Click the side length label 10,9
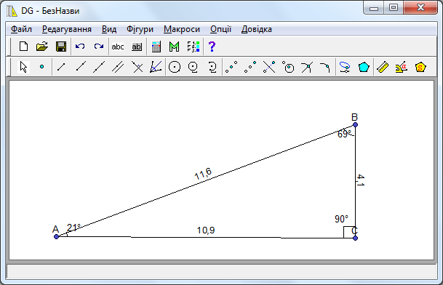The width and height of the screenshot is (443, 285). [206, 230]
